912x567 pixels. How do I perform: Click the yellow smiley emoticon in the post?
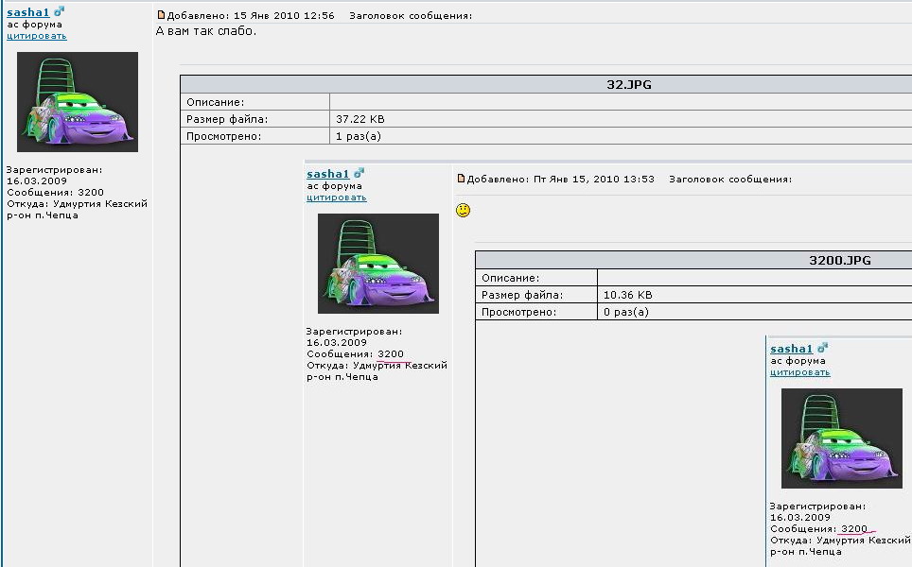463,210
